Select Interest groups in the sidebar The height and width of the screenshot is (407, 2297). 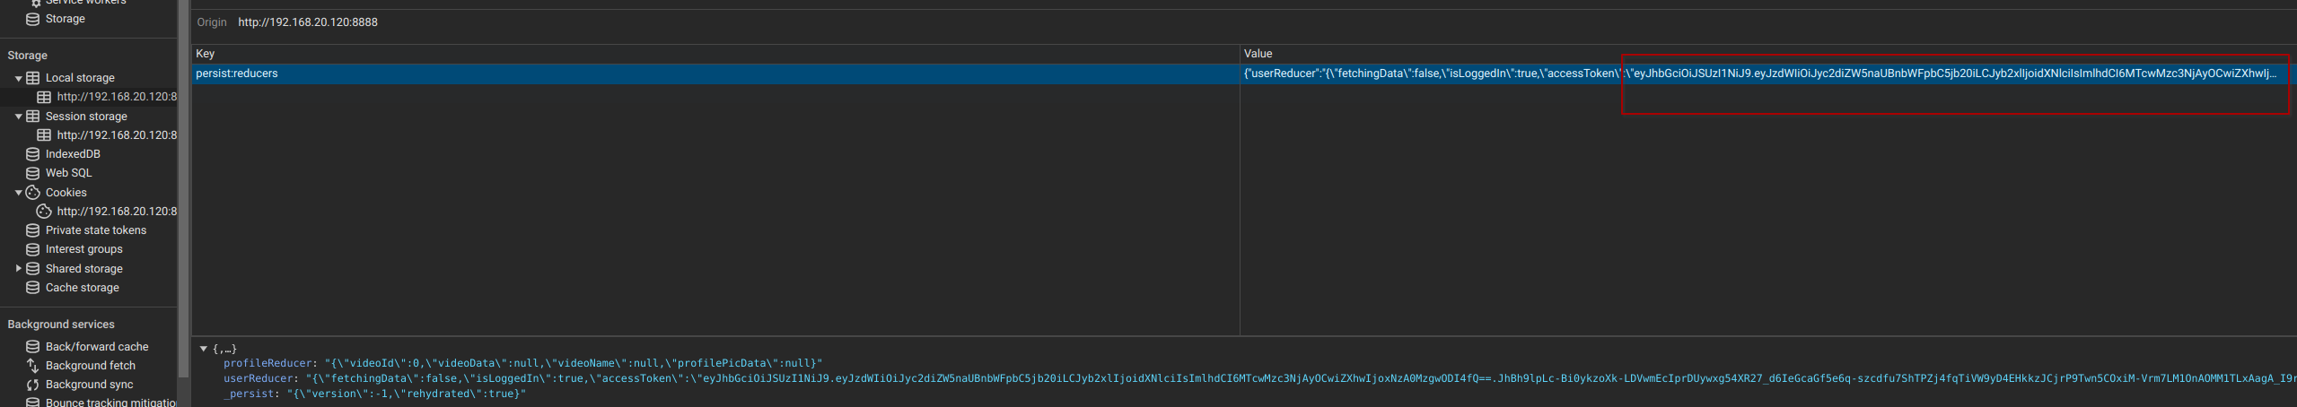click(x=83, y=249)
